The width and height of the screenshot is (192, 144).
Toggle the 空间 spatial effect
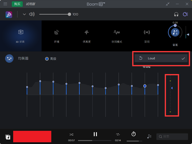[x=147, y=36]
